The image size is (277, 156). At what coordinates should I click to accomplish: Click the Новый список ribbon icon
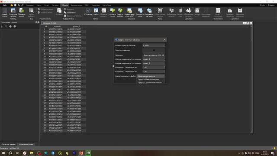5,13
